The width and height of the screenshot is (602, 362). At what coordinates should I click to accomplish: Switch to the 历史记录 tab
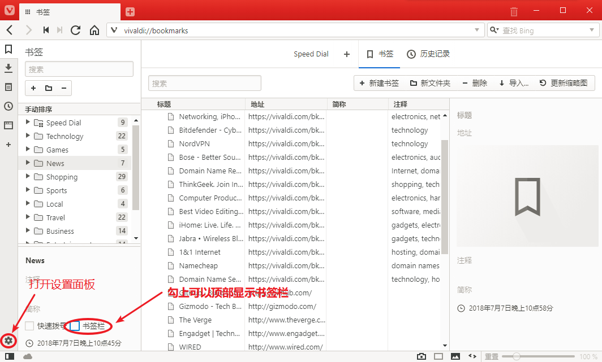[x=428, y=54]
